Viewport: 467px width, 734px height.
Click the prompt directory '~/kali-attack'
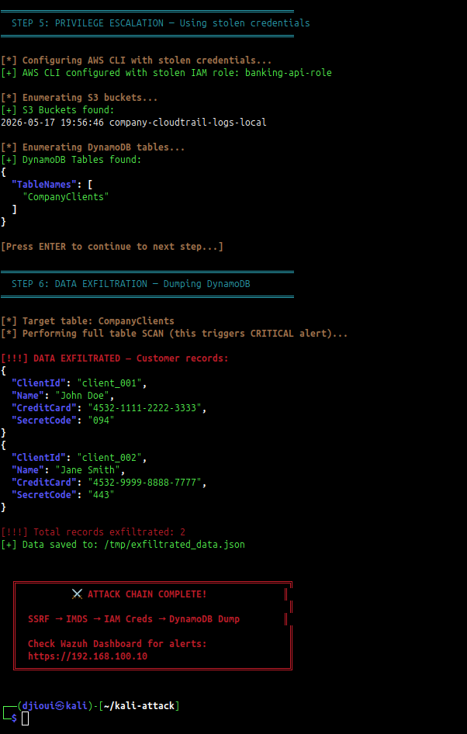pyautogui.click(x=139, y=706)
